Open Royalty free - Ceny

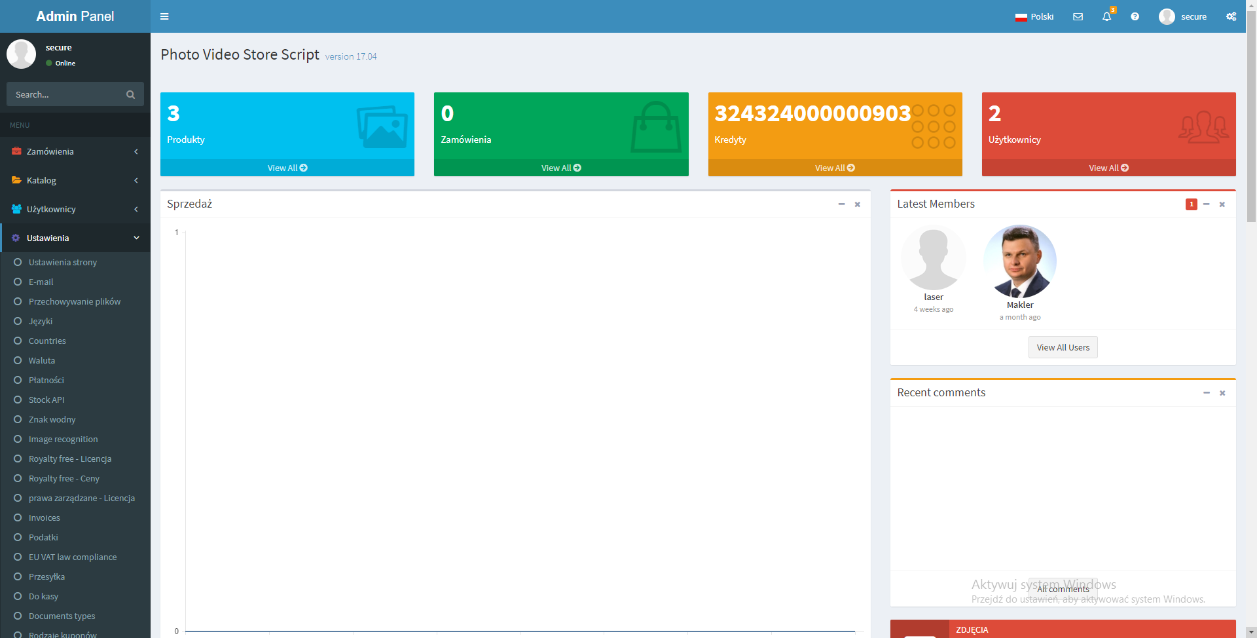tap(64, 478)
